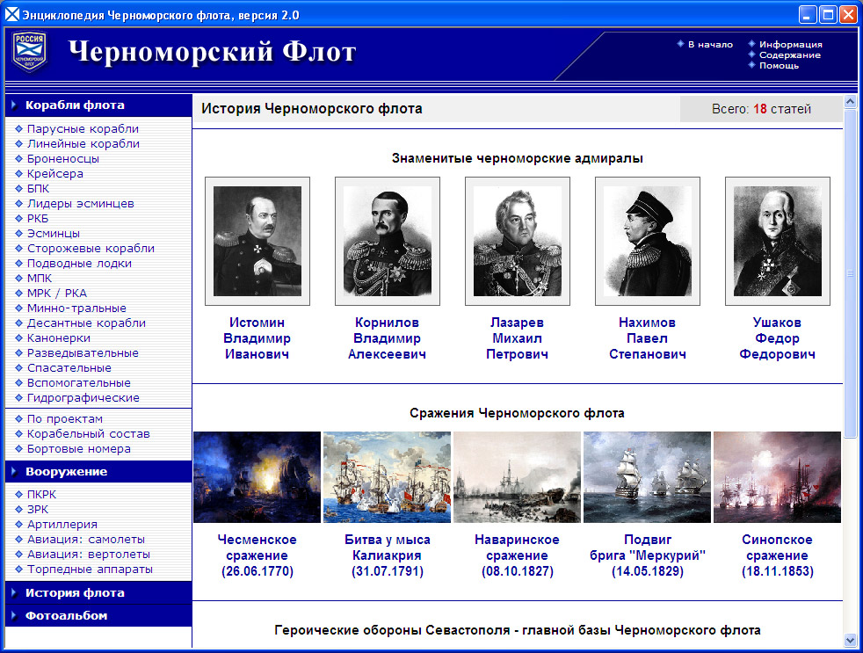The height and width of the screenshot is (653, 863).
Task: Open Лидеры эсминцев category
Action: pos(80,203)
